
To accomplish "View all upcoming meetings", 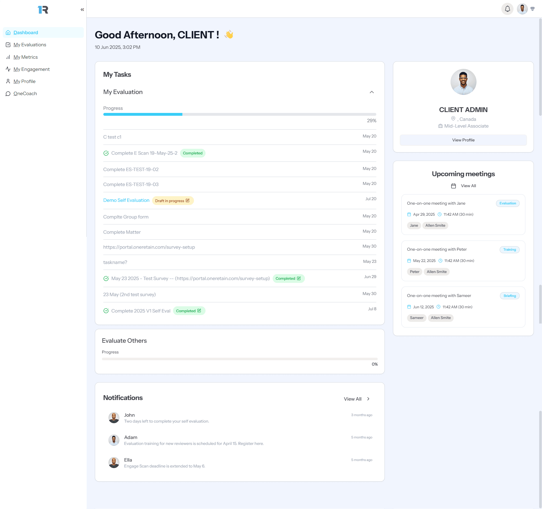I will click(468, 186).
